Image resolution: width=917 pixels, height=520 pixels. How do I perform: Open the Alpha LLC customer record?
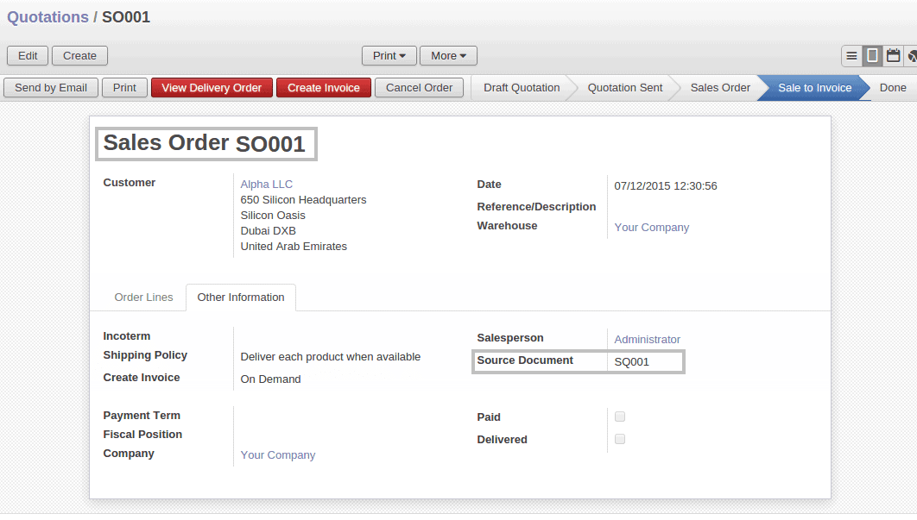pyautogui.click(x=264, y=184)
